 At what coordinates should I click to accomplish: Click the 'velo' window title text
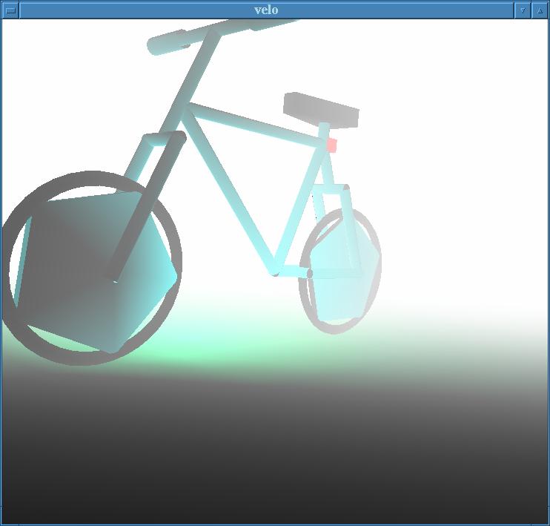point(266,10)
